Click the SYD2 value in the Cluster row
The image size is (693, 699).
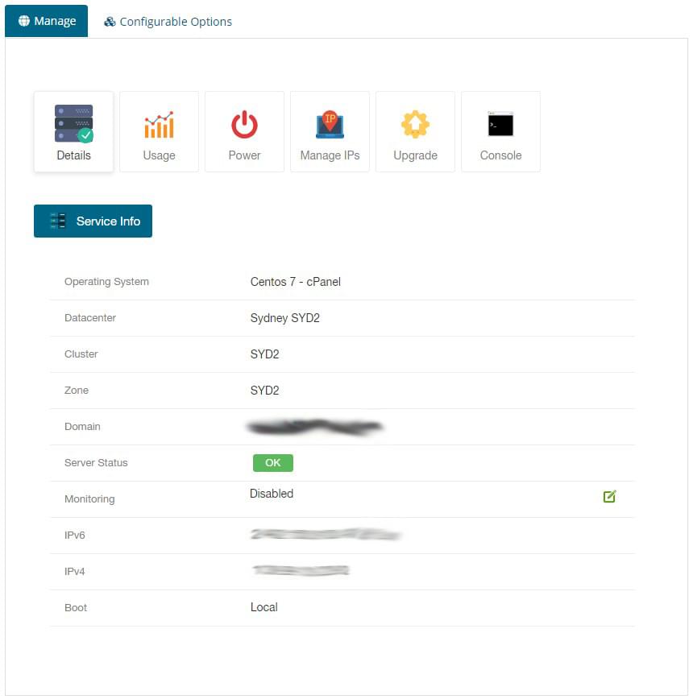pos(264,354)
